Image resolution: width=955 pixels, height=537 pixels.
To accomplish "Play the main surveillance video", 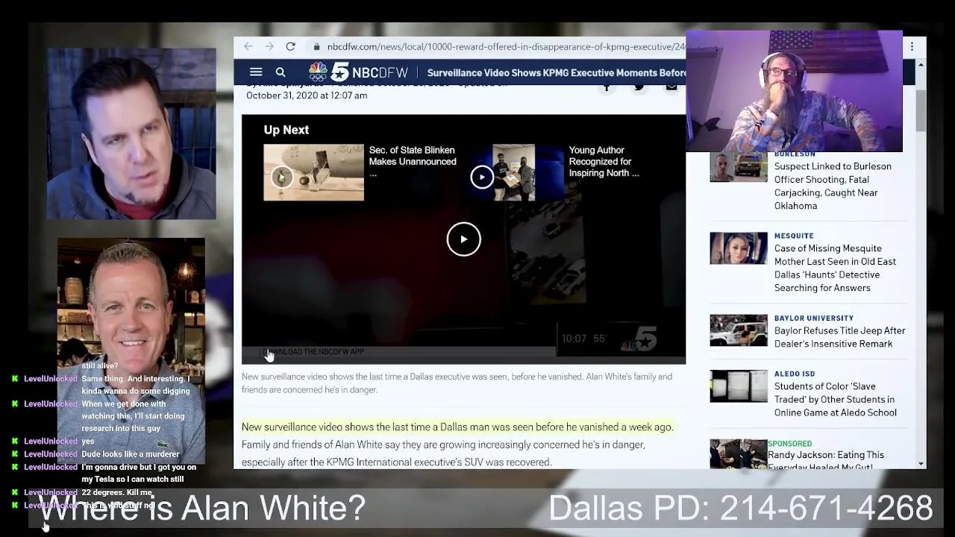I will coord(463,239).
